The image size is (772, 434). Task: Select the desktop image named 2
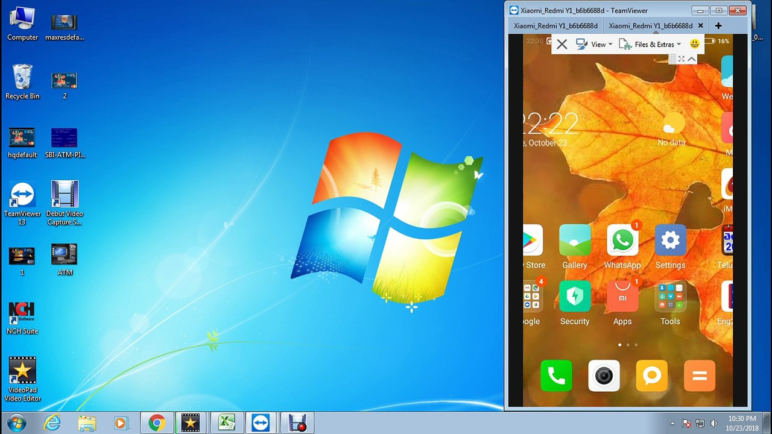(x=65, y=86)
